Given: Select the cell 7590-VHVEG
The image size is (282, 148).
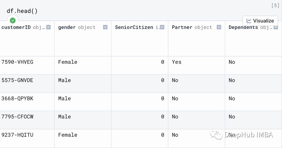Looking at the screenshot, I should (17, 62).
